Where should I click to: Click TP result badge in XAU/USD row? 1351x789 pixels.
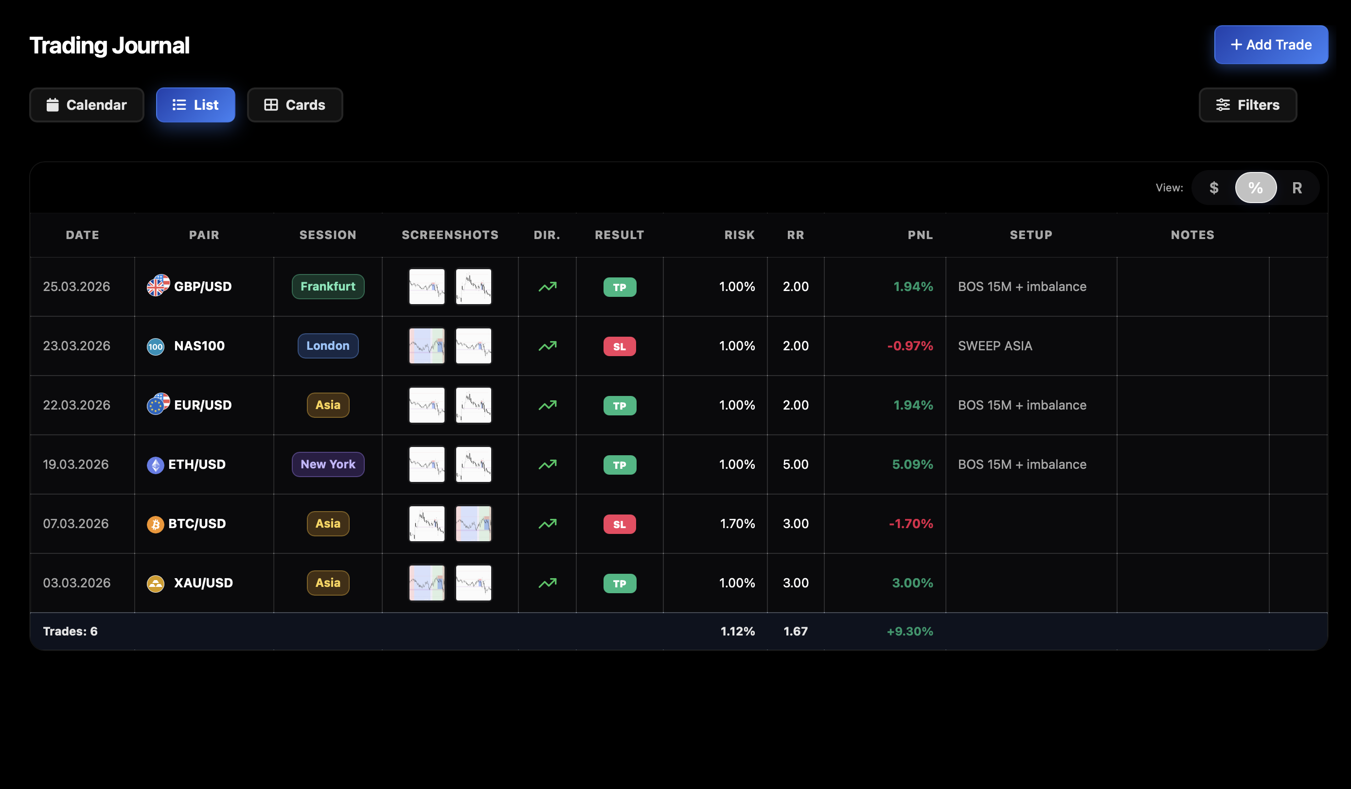click(620, 583)
